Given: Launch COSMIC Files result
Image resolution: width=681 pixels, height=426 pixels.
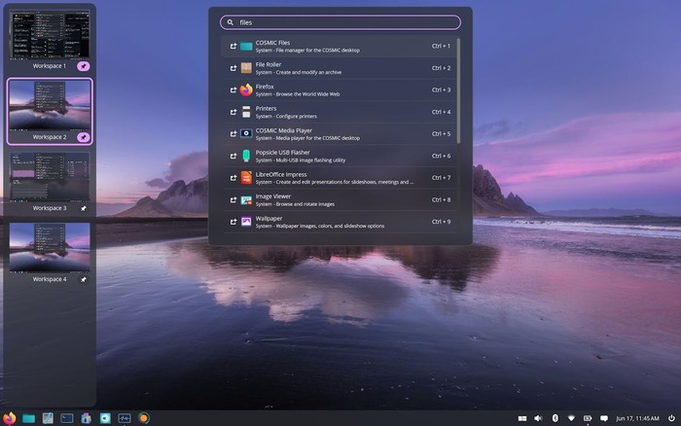Looking at the screenshot, I should 340,46.
